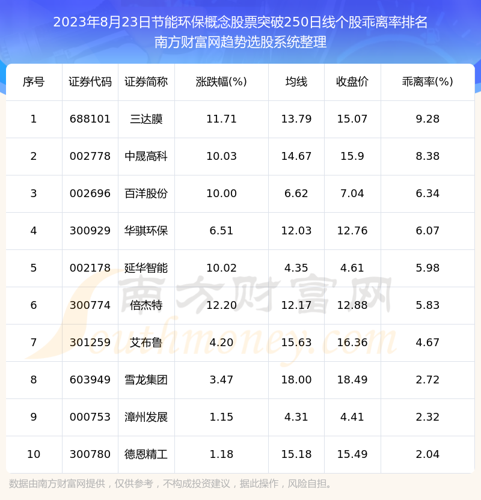Viewport: 481px width, 500px height.
Task: Select stock code 002178
Action: point(90,268)
